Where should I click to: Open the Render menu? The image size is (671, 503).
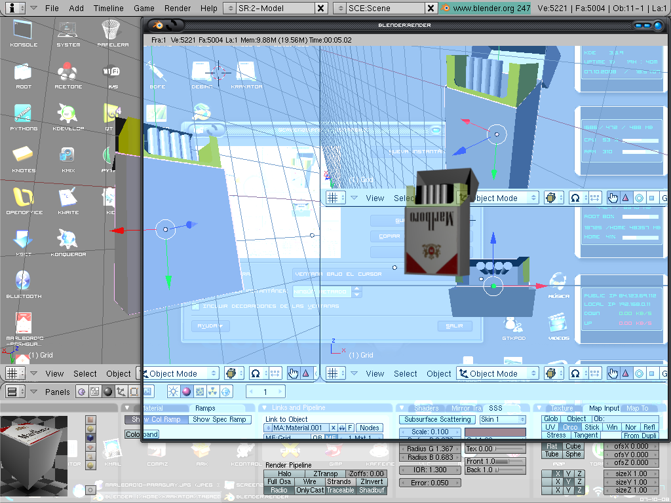tap(177, 8)
